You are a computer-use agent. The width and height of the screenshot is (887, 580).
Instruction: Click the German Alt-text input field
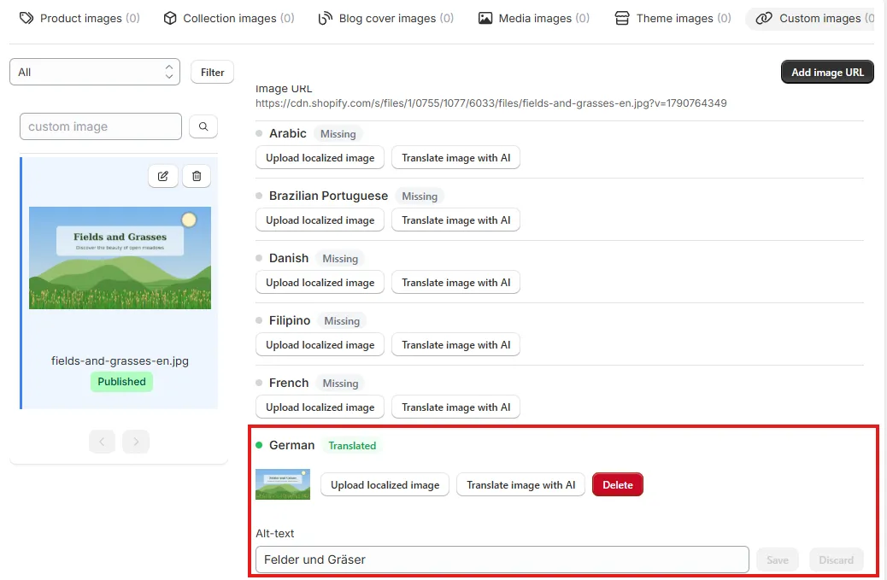coord(502,559)
